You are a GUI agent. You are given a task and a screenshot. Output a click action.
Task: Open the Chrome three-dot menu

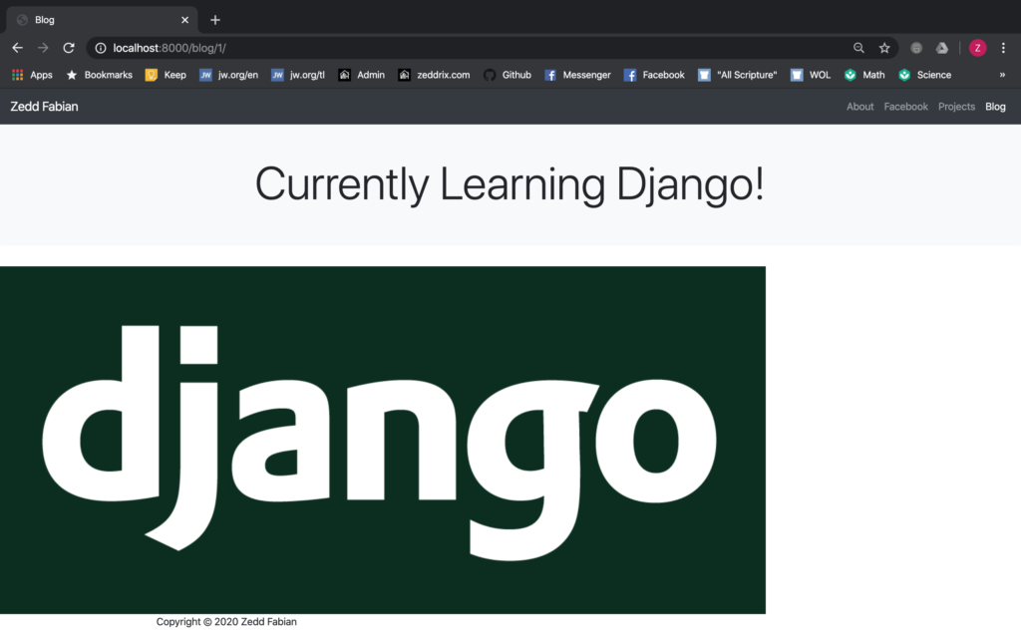click(x=1003, y=48)
